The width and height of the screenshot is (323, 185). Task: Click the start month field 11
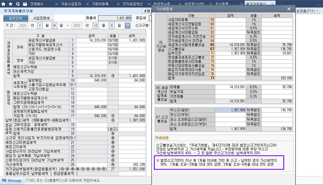[40, 26]
